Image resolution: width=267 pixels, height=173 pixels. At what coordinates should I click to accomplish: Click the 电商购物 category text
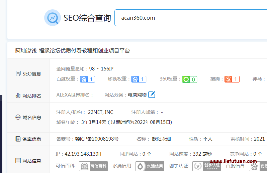point(137,95)
